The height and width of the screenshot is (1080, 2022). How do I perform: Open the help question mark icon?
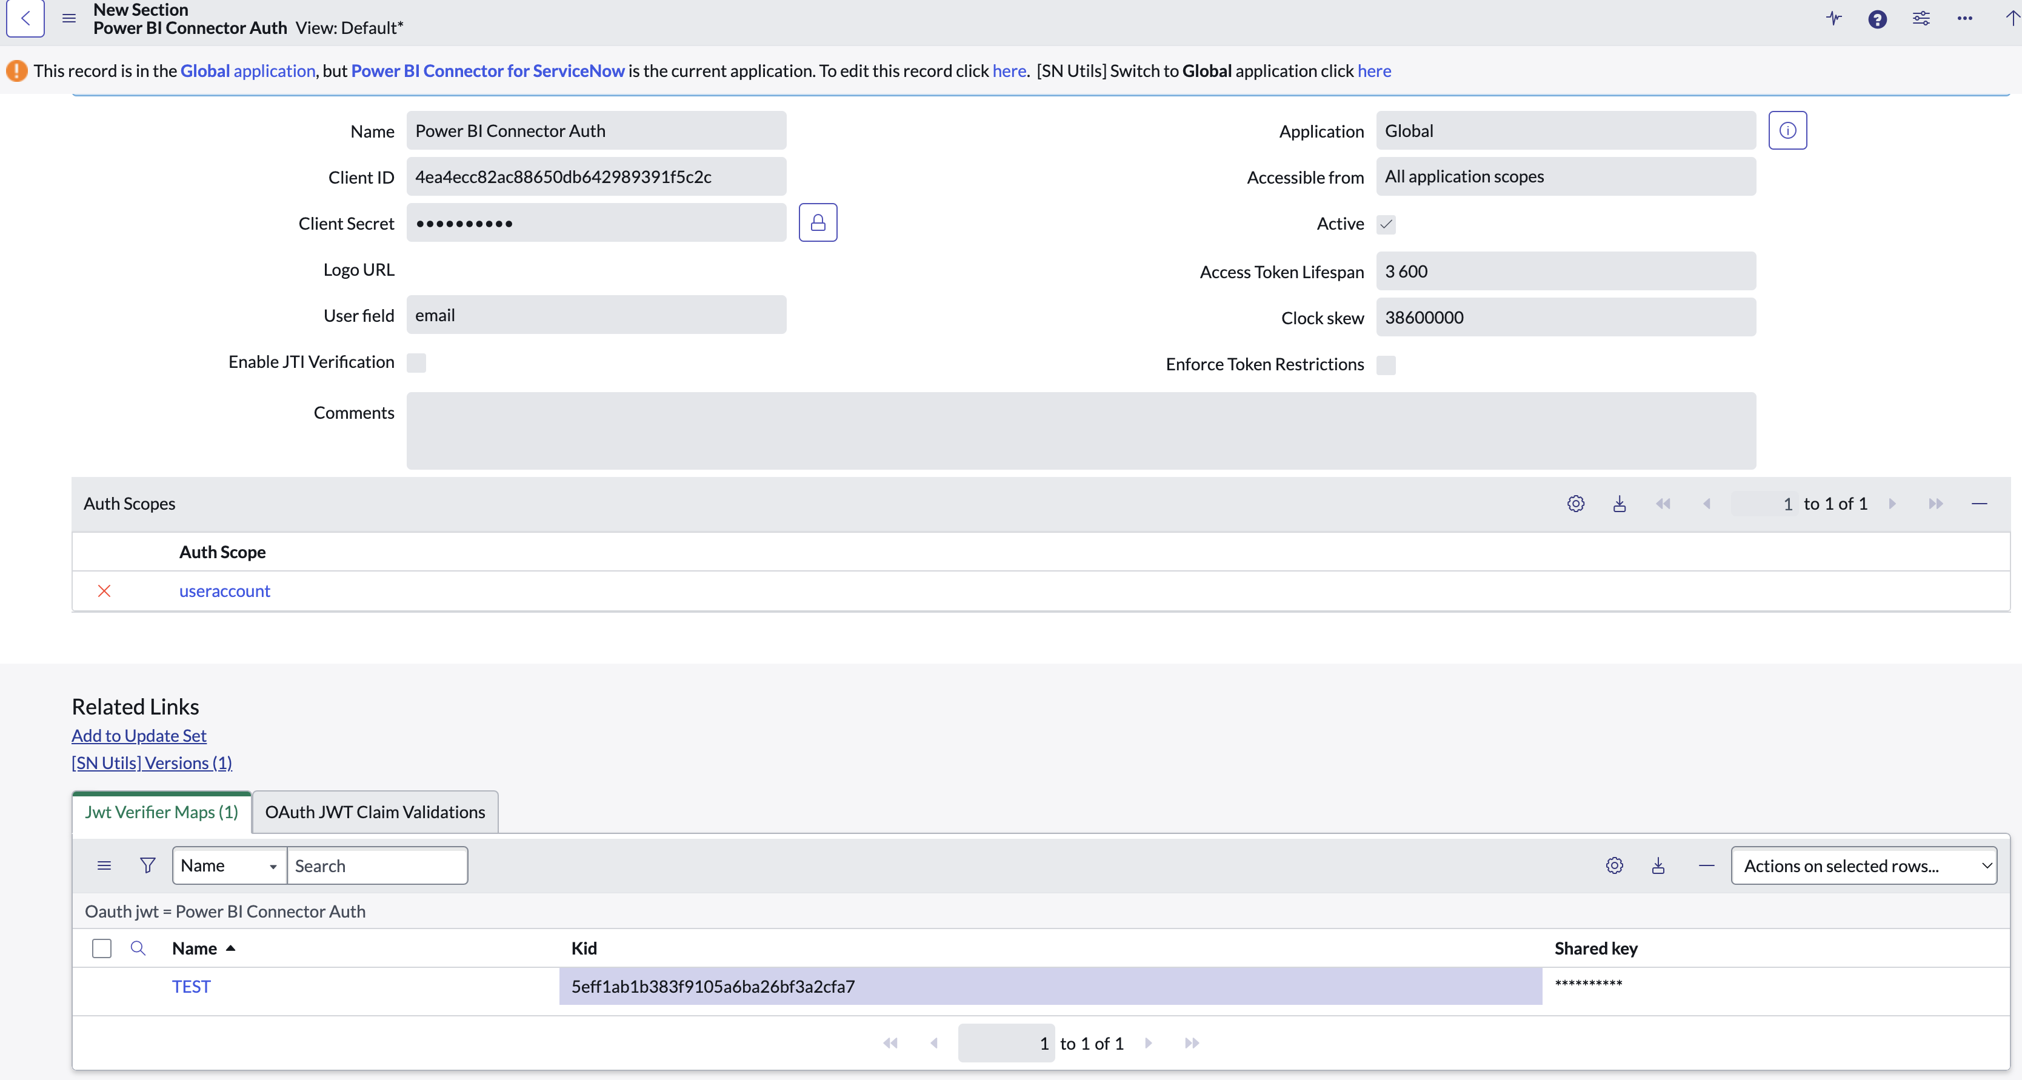(x=1877, y=19)
